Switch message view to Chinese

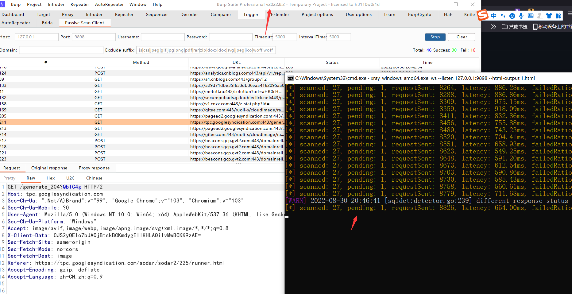(94, 178)
